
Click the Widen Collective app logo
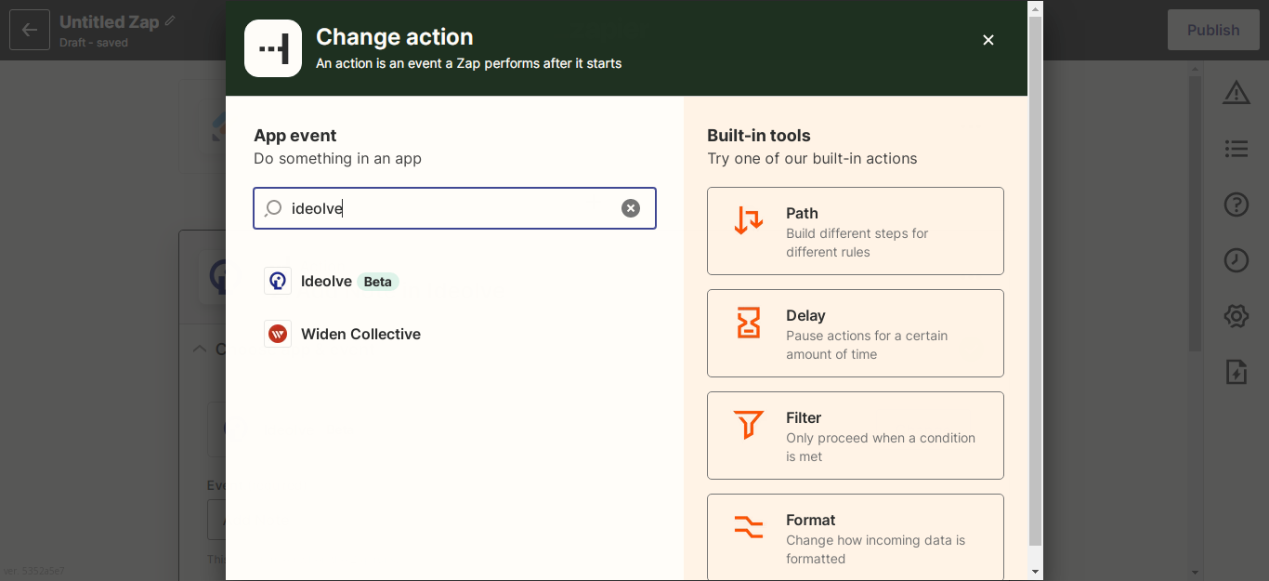[278, 334]
